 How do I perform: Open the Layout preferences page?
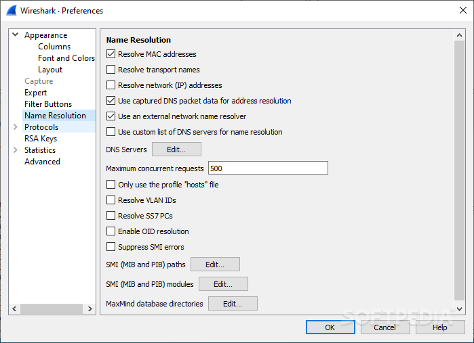pos(50,70)
